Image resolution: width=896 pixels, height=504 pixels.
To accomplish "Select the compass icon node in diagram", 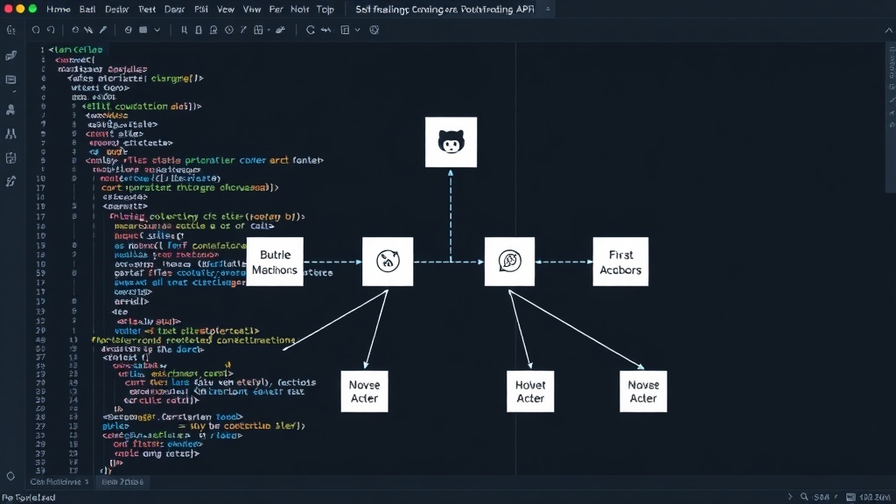I will click(388, 261).
